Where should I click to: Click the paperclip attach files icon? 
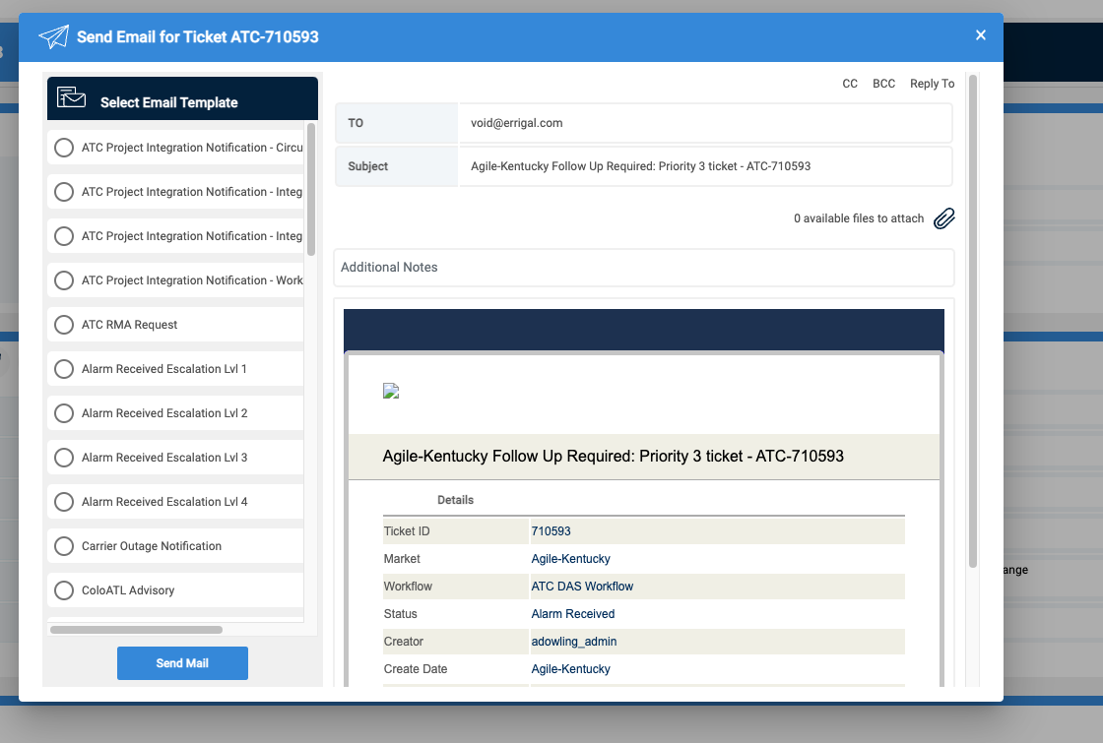click(x=943, y=218)
